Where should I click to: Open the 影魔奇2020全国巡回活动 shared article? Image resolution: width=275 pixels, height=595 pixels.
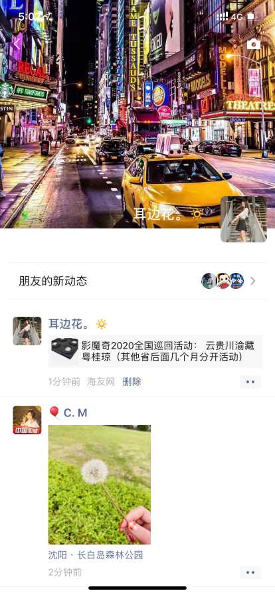point(155,351)
